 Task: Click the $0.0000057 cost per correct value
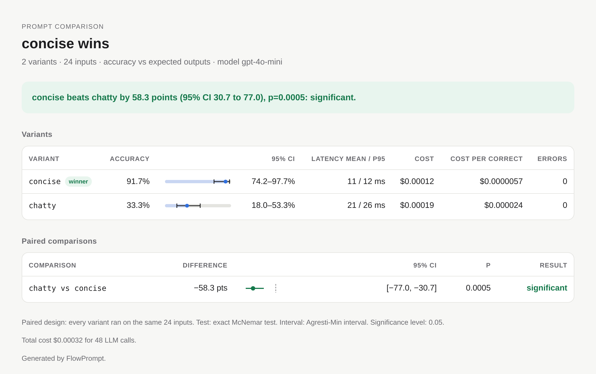point(501,181)
